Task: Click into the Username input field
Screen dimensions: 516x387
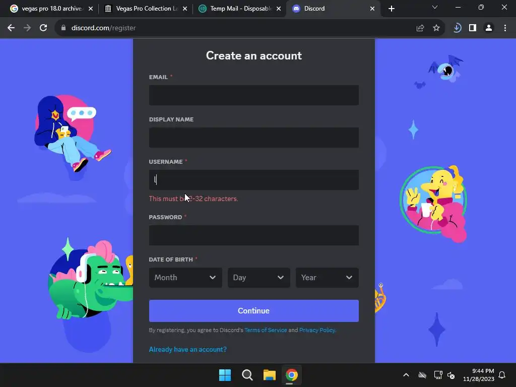Action: click(x=254, y=180)
